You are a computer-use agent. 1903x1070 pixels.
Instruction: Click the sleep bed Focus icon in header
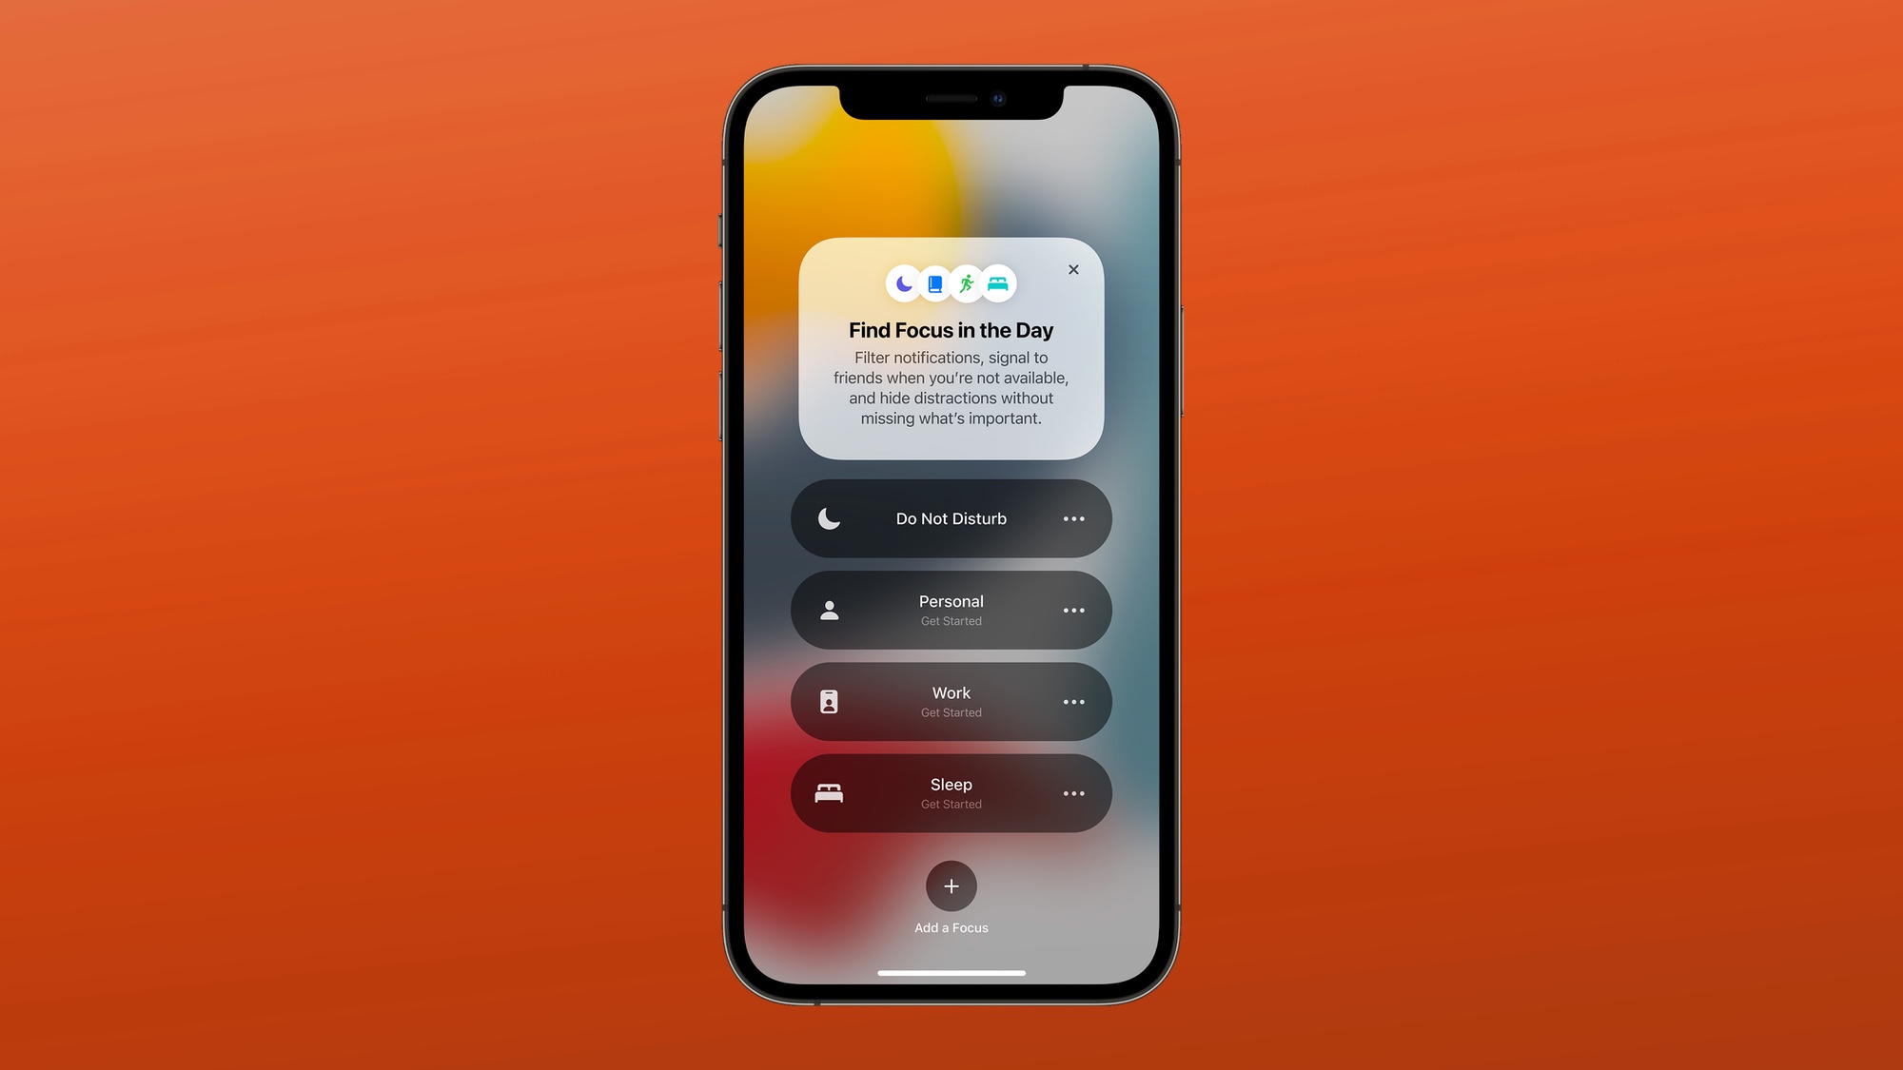point(997,283)
